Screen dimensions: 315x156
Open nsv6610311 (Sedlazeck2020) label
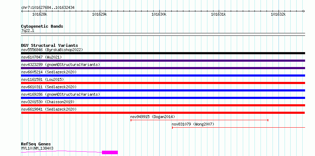pyautogui.click(x=49, y=87)
